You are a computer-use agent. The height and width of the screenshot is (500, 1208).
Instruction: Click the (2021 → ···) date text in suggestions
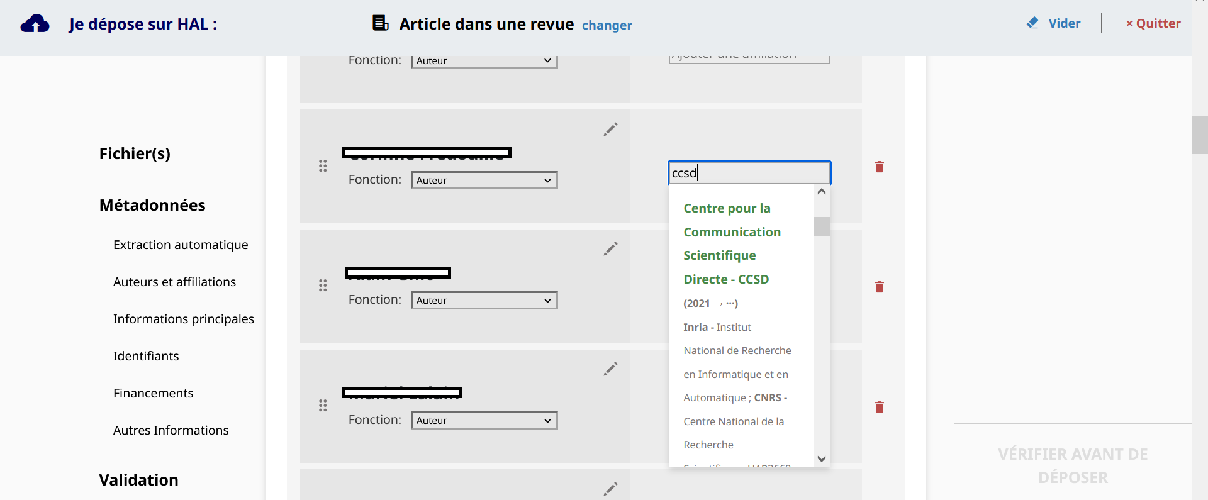[x=710, y=303]
